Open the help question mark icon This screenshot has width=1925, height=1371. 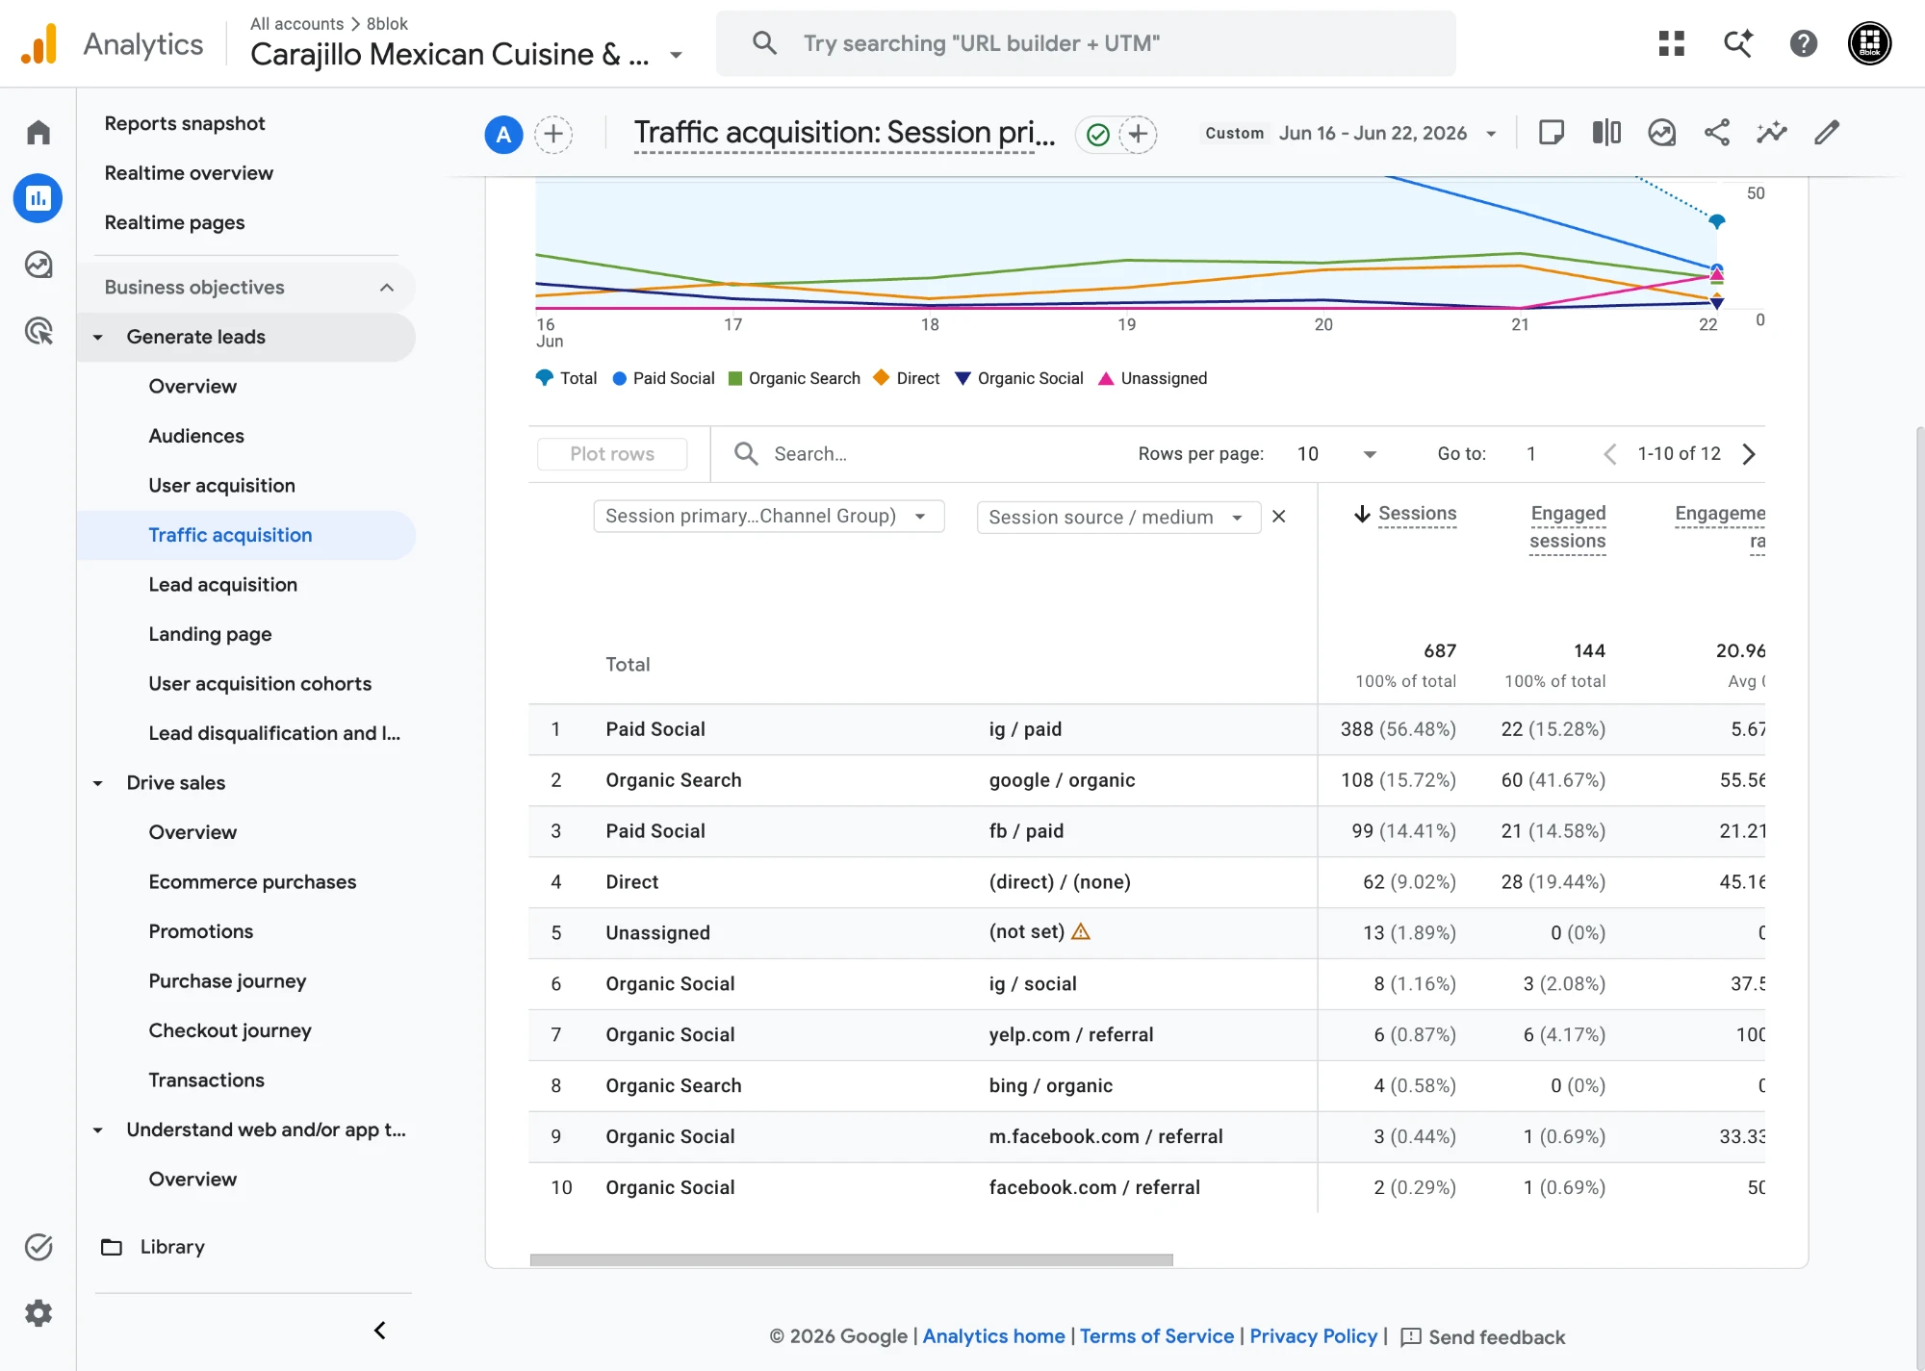tap(1803, 43)
